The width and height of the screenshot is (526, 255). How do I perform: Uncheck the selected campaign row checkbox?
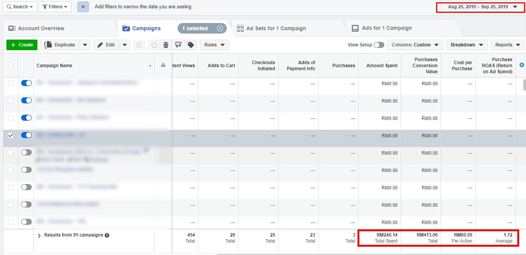(x=11, y=135)
